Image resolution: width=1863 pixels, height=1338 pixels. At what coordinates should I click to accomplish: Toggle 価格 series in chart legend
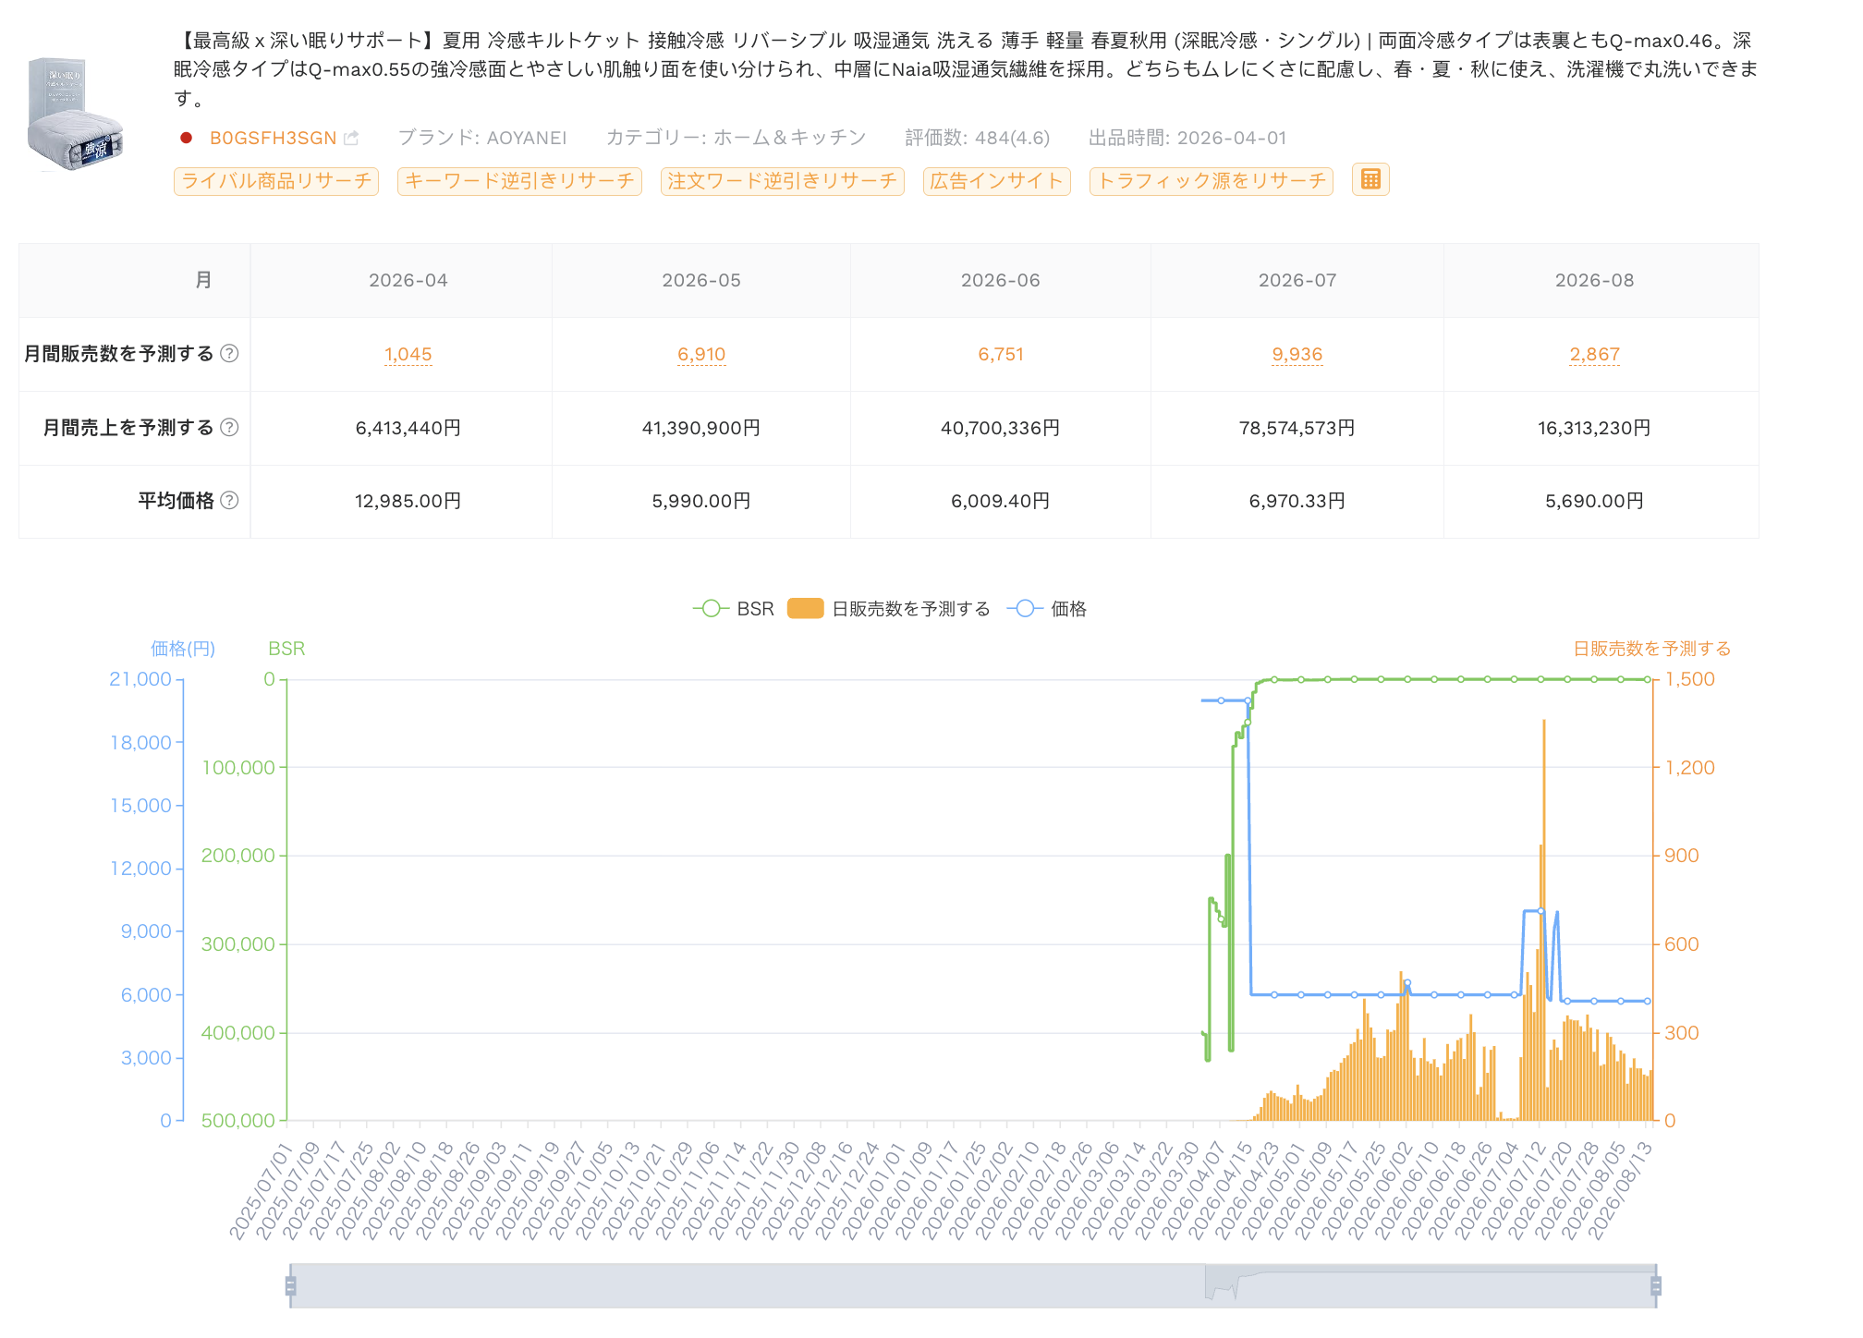(1047, 608)
